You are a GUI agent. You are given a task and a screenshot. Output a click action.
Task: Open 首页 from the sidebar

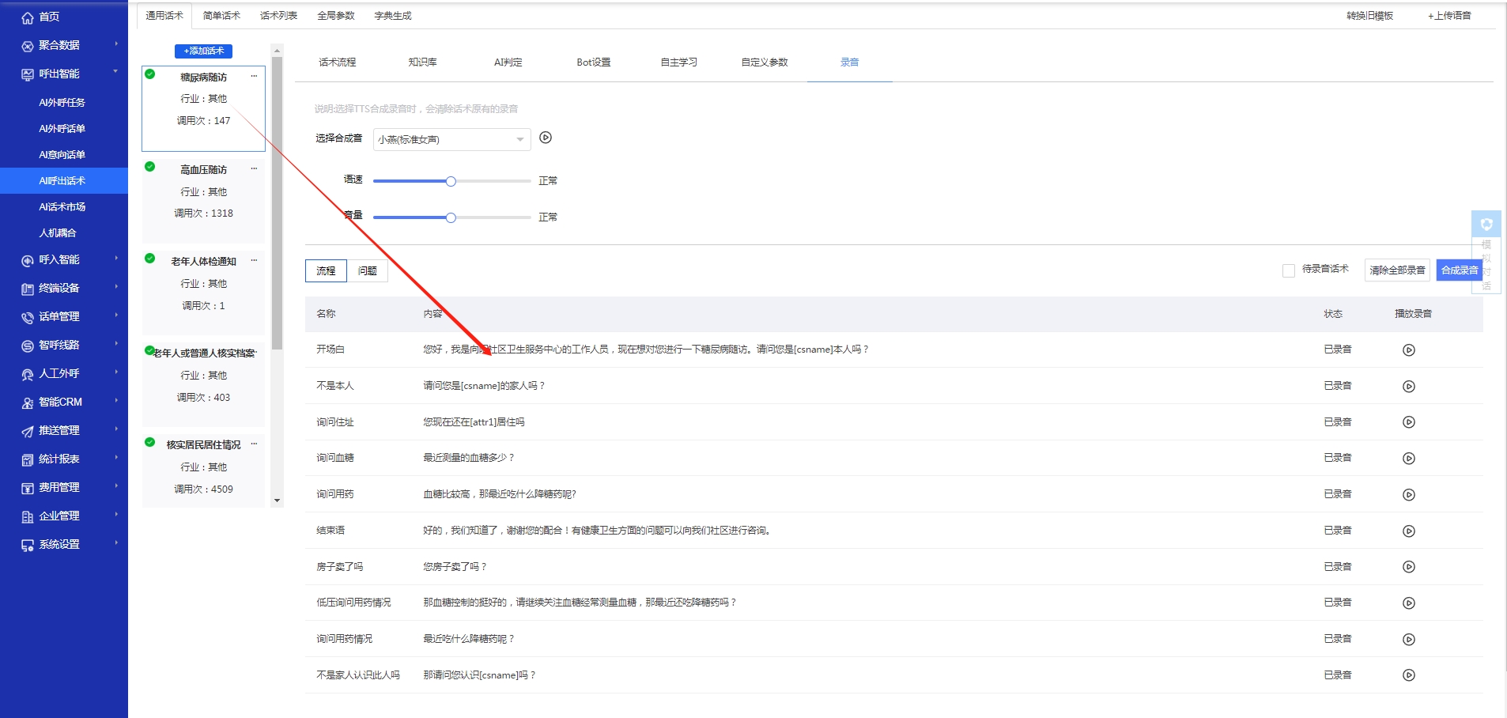(47, 16)
